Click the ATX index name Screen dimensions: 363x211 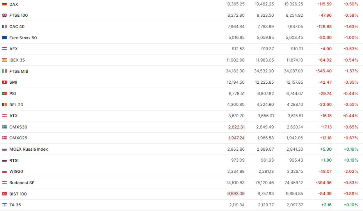[x=14, y=116]
